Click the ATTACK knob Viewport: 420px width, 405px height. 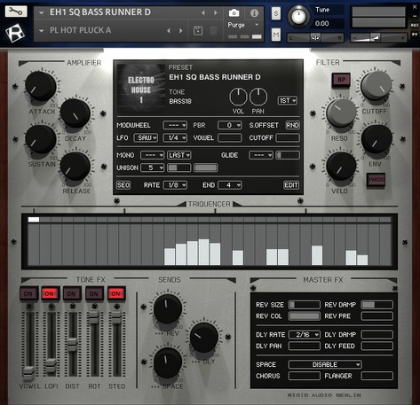(x=41, y=86)
